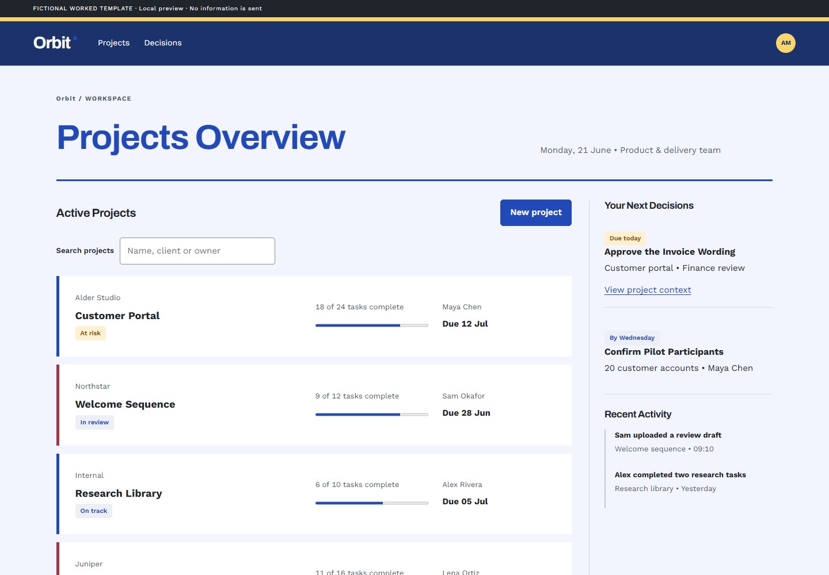Click the On track status badge

pos(93,511)
